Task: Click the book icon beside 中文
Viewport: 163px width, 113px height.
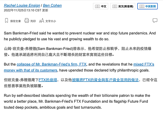Action: tap(97, 6)
